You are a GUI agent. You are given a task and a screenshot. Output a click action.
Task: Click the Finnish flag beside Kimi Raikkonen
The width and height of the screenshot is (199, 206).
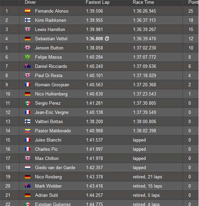pyautogui.click(x=27, y=20)
